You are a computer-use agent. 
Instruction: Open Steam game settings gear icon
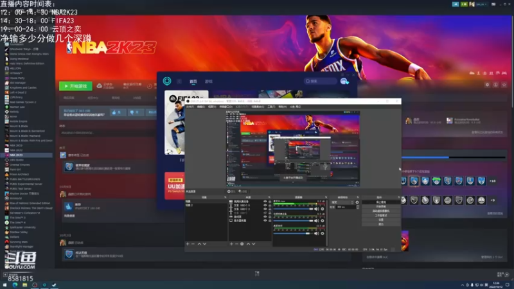point(487,85)
